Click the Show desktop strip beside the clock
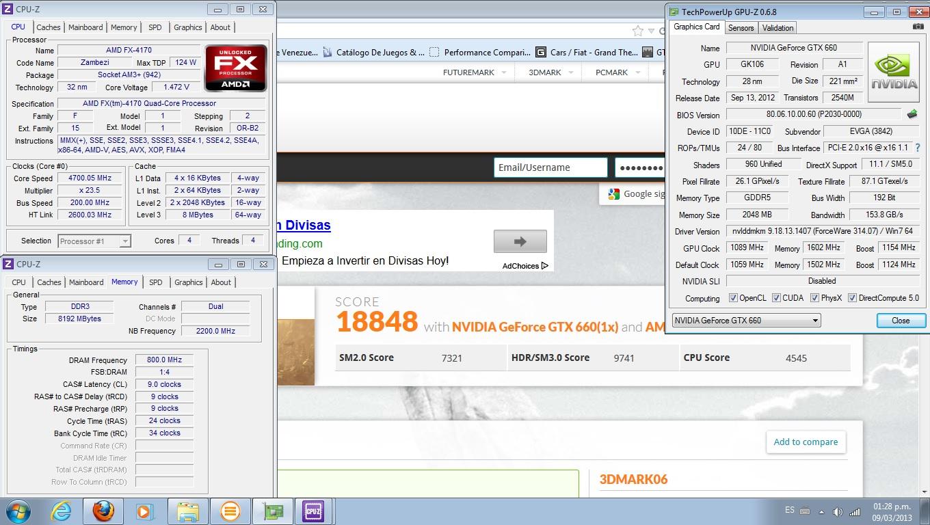Viewport: 930px width, 525px height. [925, 511]
